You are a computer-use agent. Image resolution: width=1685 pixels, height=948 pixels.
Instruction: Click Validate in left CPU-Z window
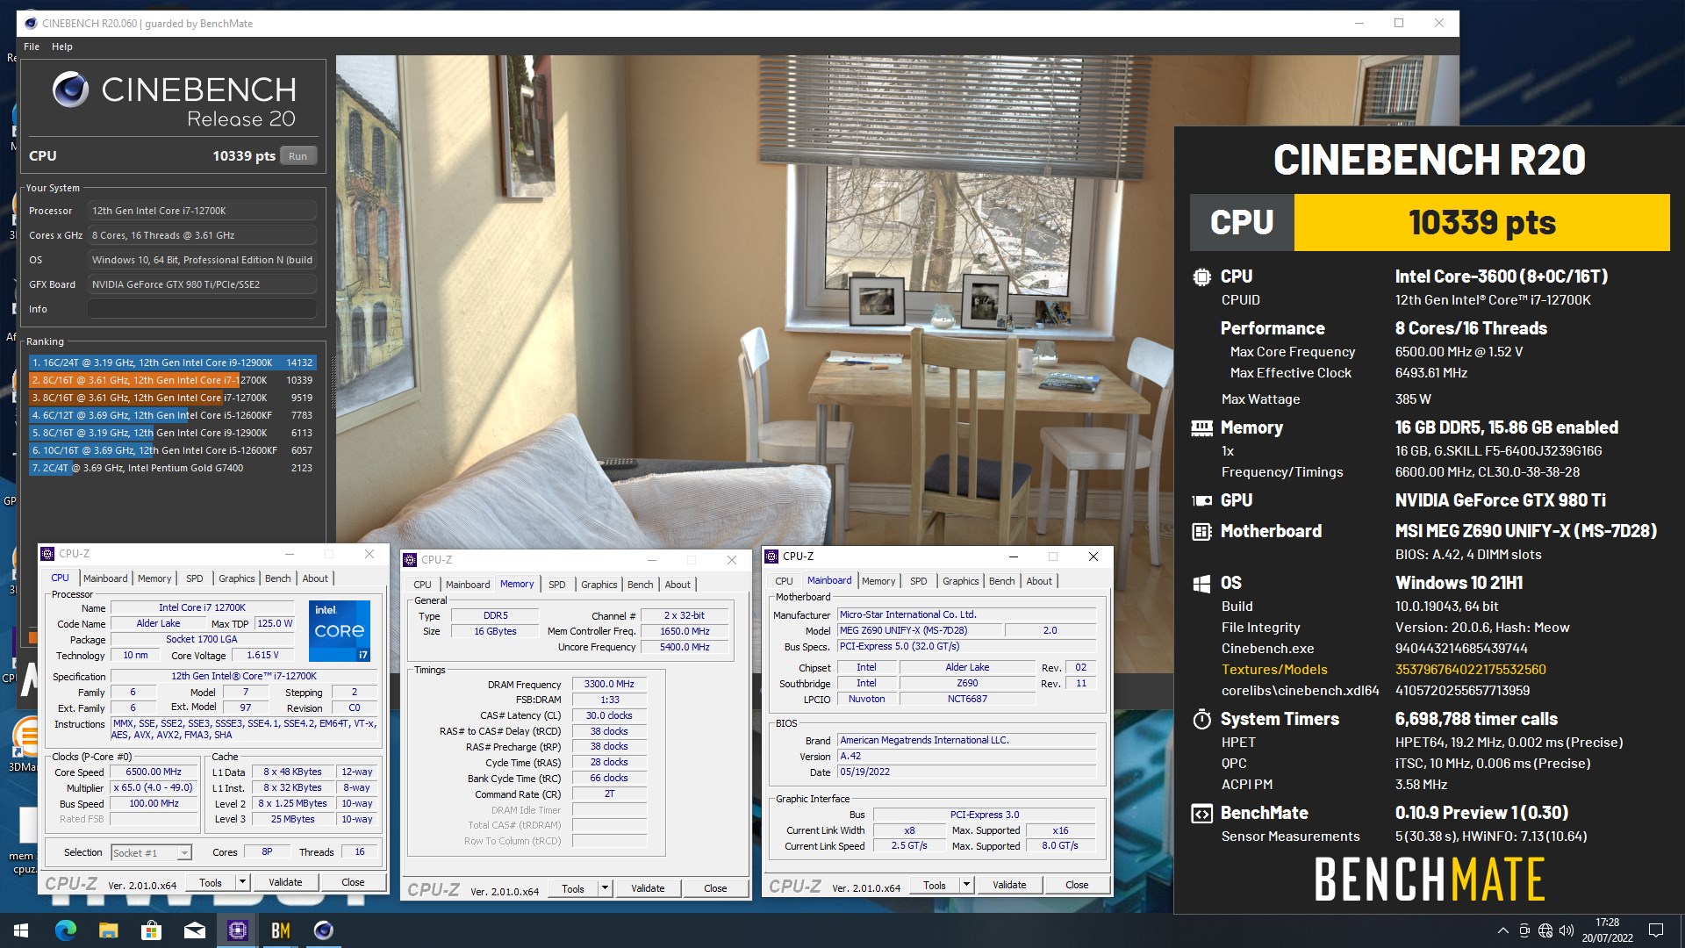[285, 882]
